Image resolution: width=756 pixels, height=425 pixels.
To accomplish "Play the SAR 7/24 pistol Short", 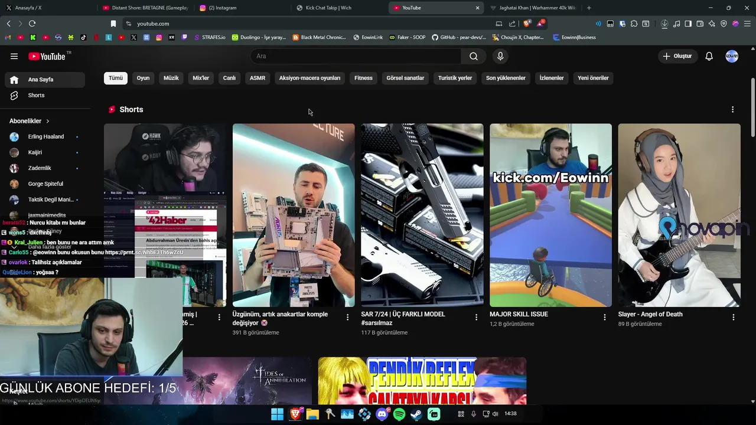I will click(x=422, y=215).
